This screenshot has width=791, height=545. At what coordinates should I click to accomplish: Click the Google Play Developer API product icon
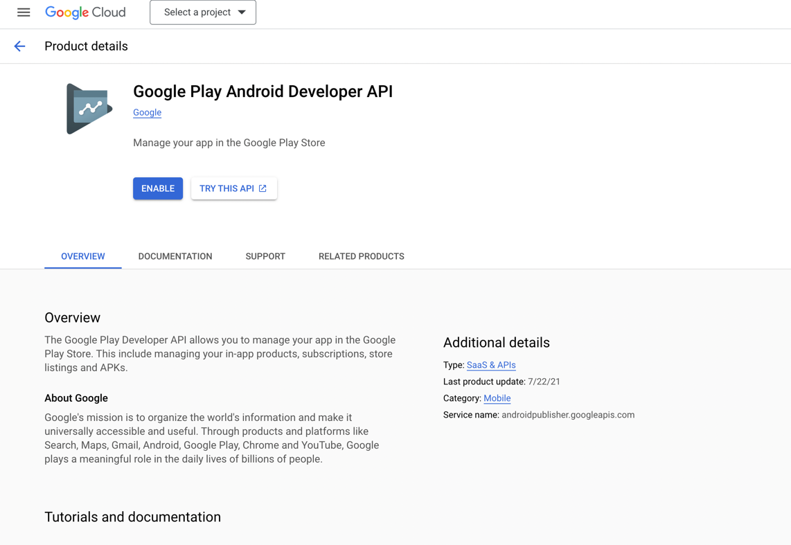(x=89, y=109)
